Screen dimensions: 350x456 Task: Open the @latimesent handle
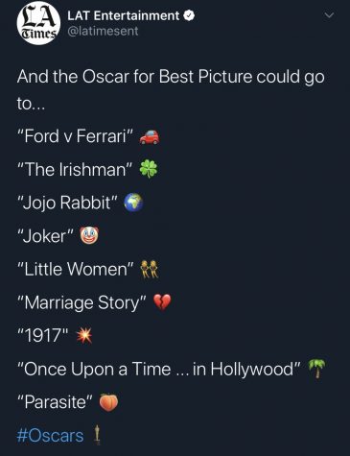click(x=103, y=32)
